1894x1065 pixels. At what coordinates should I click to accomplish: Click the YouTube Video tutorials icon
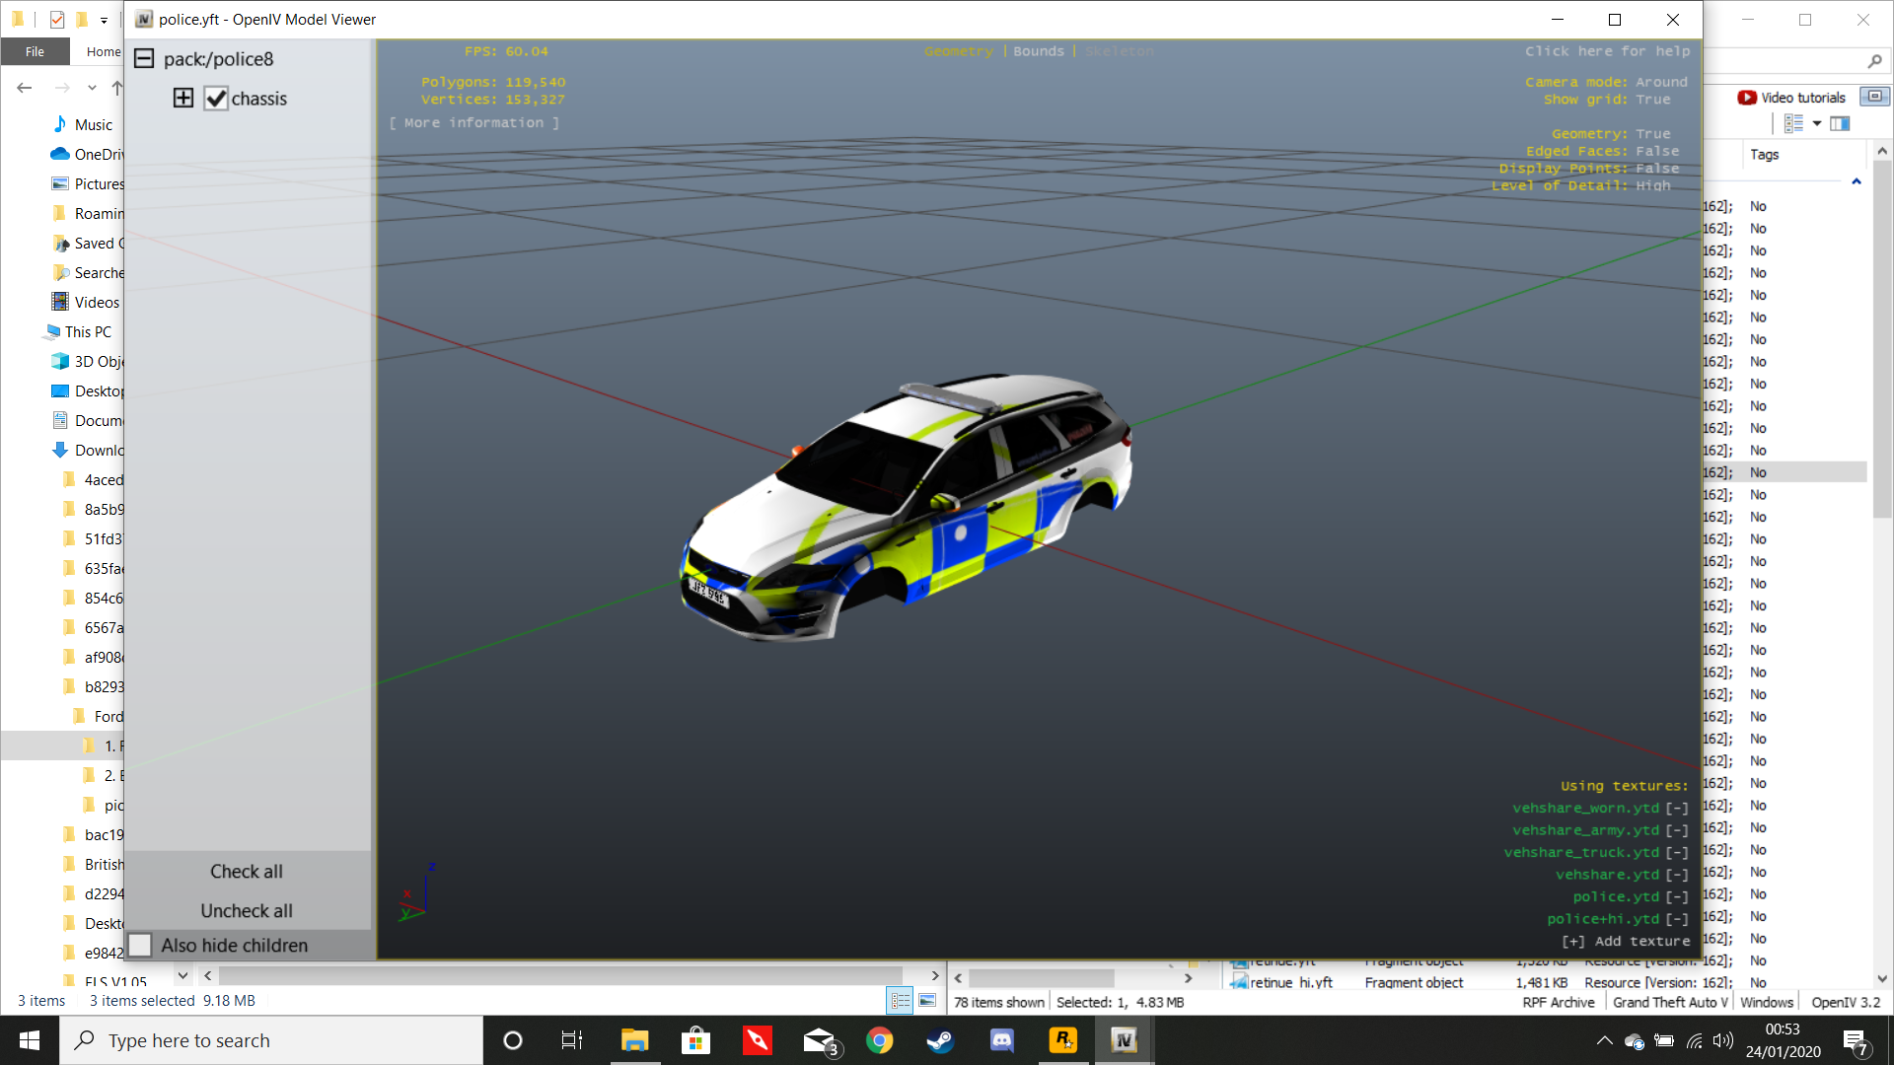pyautogui.click(x=1747, y=98)
